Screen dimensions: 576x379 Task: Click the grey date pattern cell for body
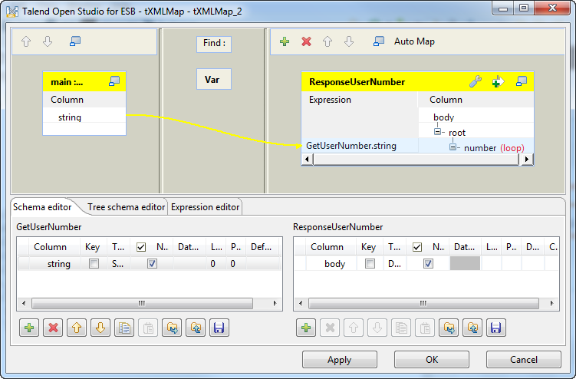click(465, 264)
